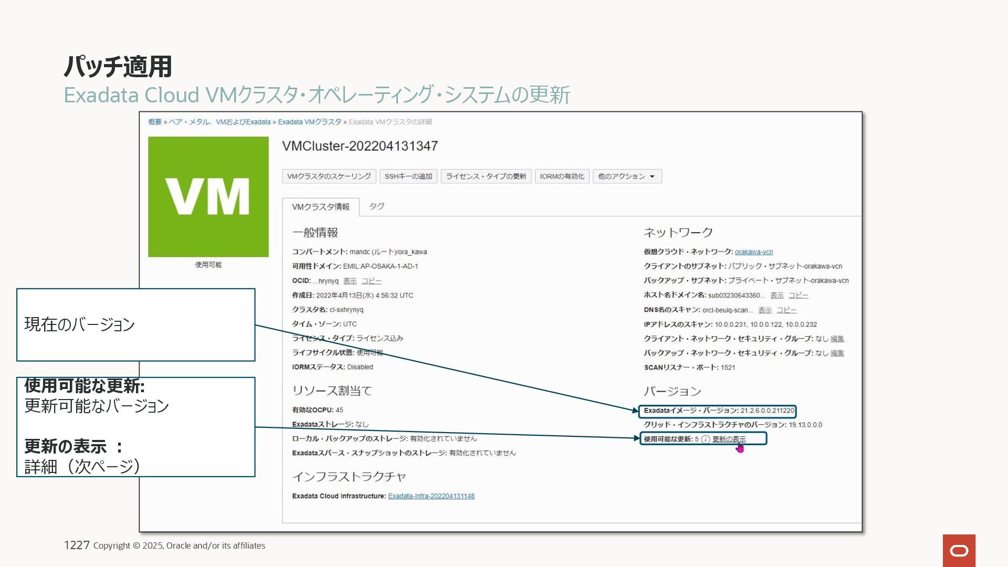Click ライセンス・タイプの更新 button
1008x567 pixels.
pyautogui.click(x=486, y=176)
